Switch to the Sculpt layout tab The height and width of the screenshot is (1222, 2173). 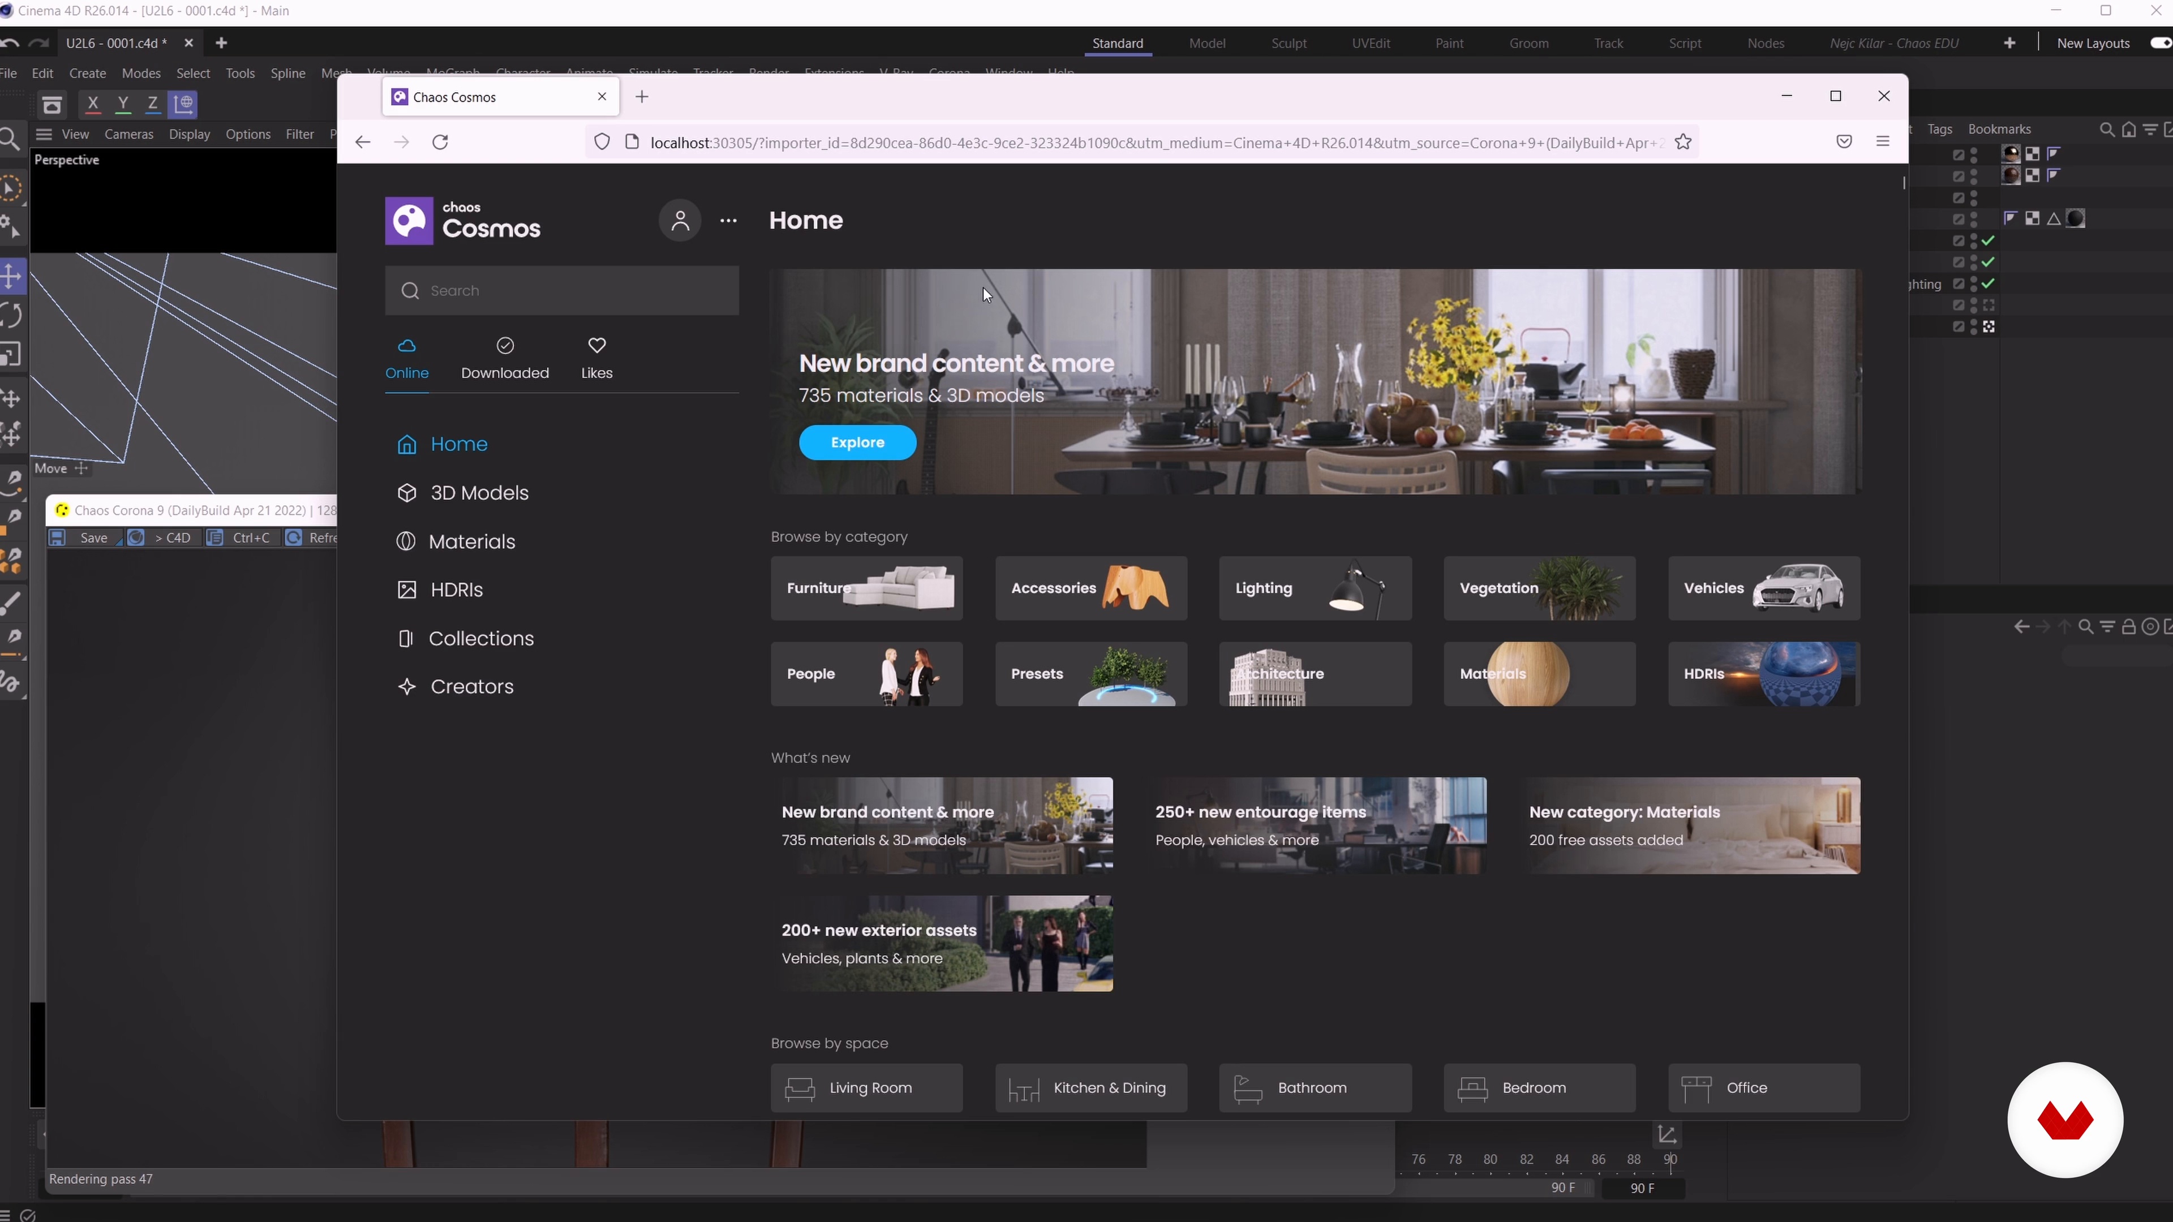(x=1289, y=43)
